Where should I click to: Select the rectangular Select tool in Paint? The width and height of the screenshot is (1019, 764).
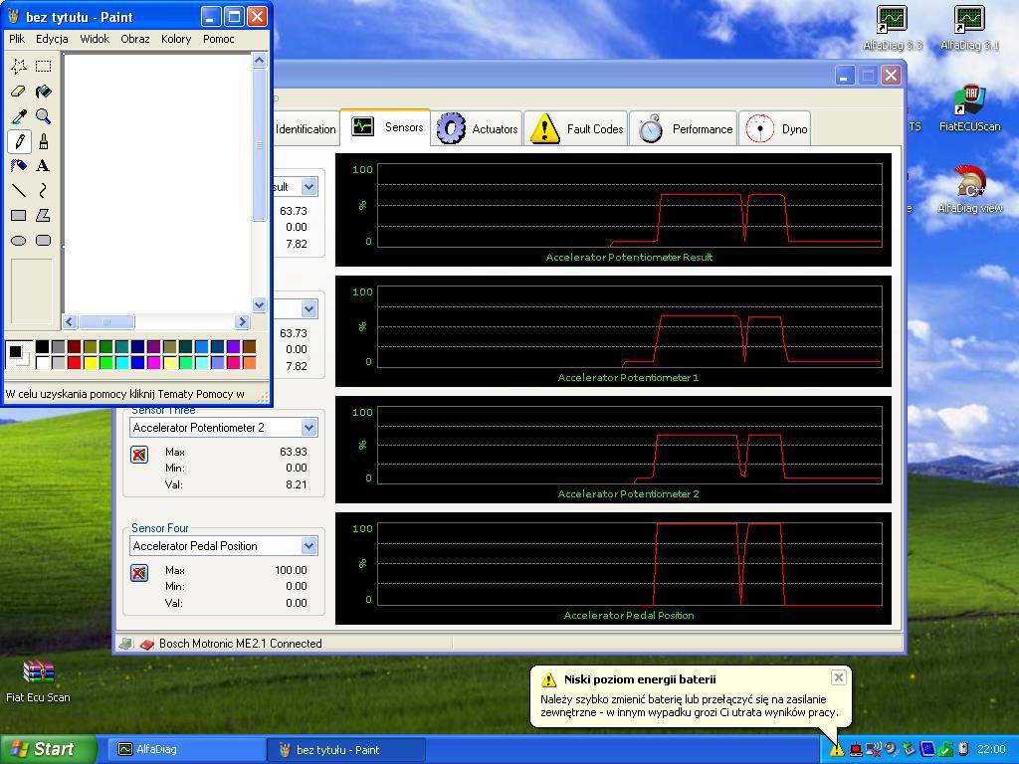tap(44, 66)
